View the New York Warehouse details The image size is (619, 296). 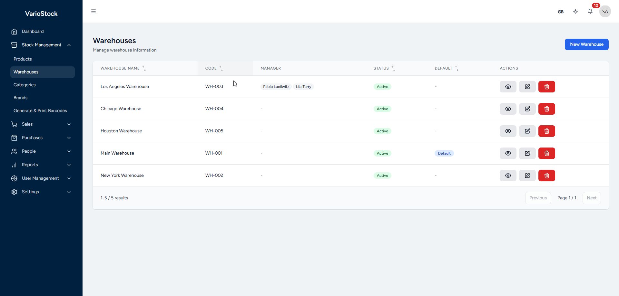coord(508,176)
